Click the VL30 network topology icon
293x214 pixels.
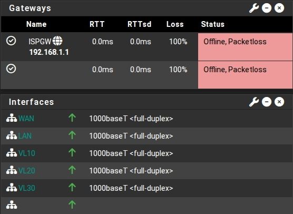[x=12, y=187]
